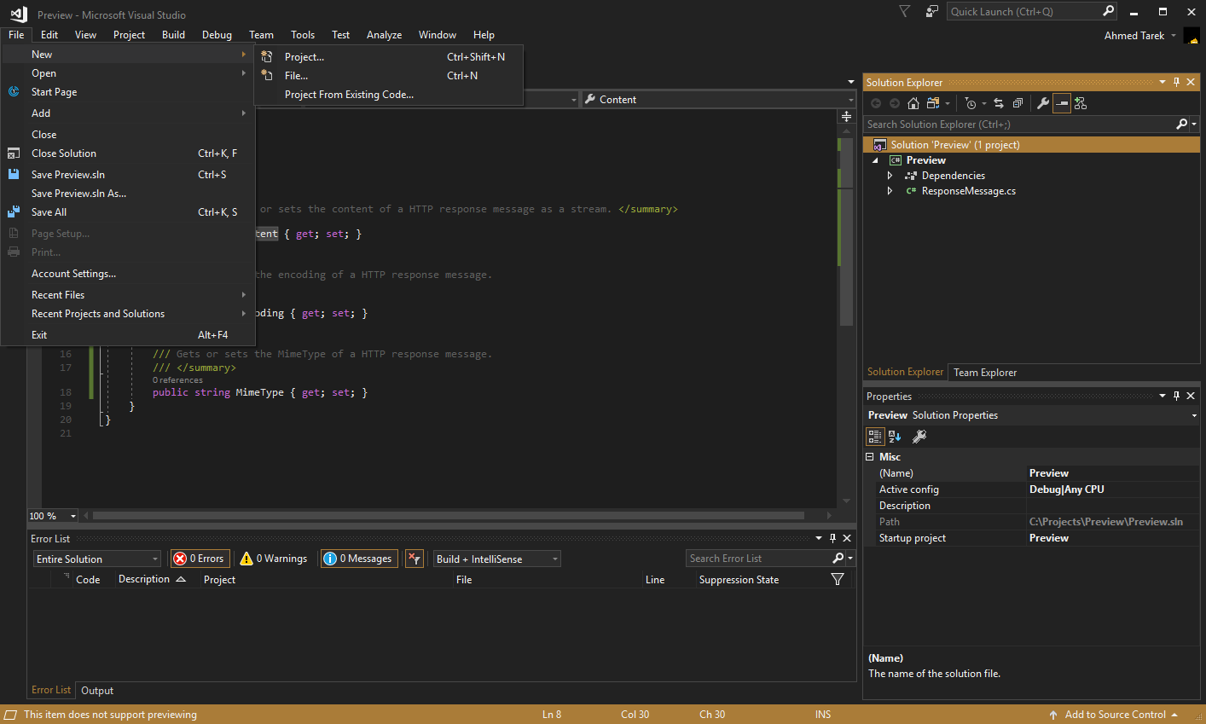
Task: Choose Project... in the New submenu
Action: coord(388,57)
